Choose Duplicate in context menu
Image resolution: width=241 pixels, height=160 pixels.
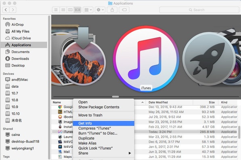pos(104,138)
